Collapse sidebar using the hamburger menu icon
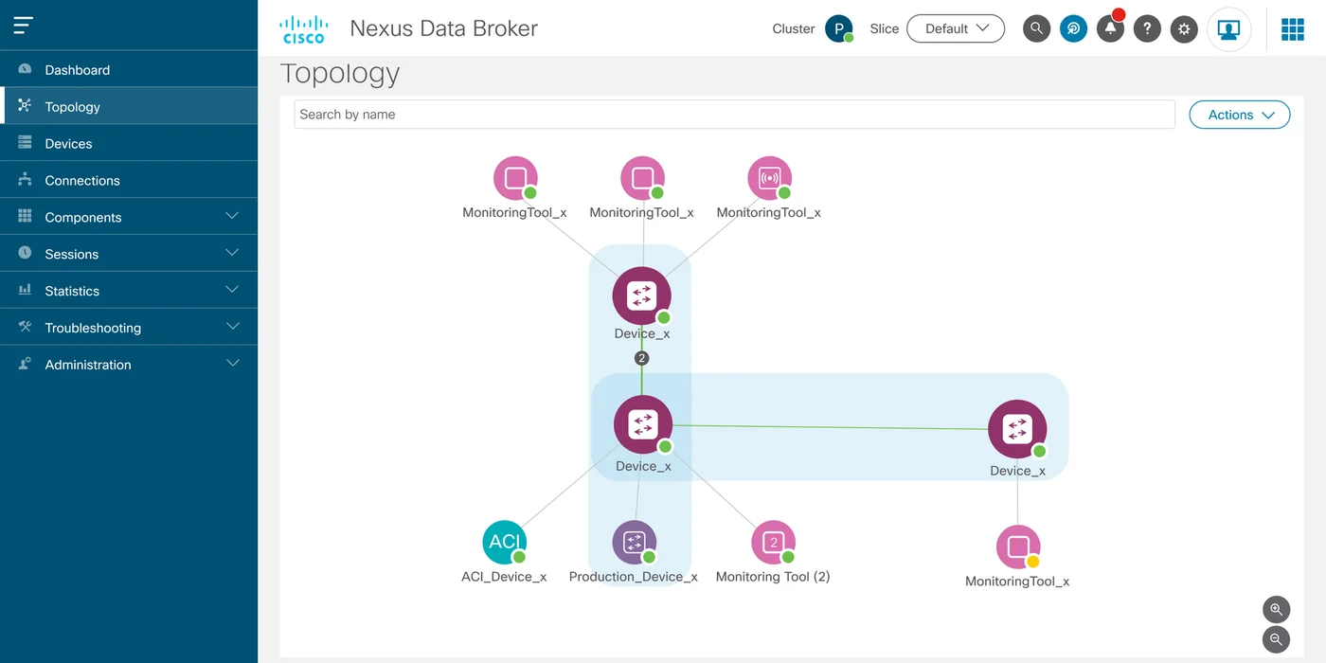Viewport: 1326px width, 663px height. tap(24, 26)
